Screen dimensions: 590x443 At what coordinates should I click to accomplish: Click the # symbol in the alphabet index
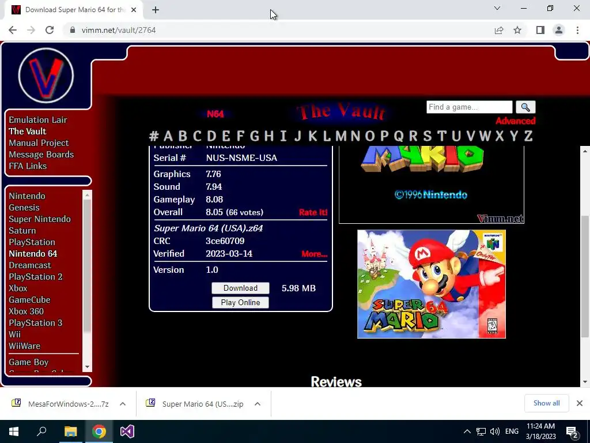pyautogui.click(x=153, y=136)
